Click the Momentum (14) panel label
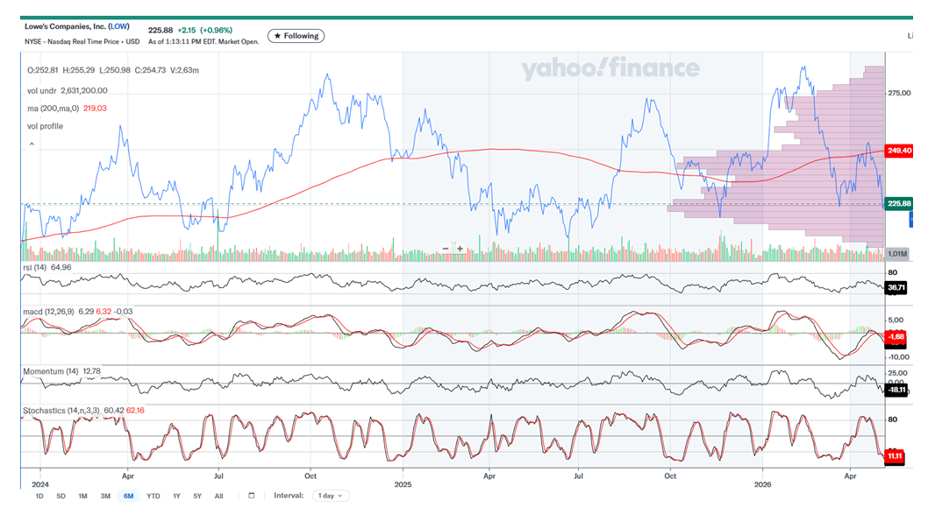928x521 pixels. pyautogui.click(x=51, y=371)
